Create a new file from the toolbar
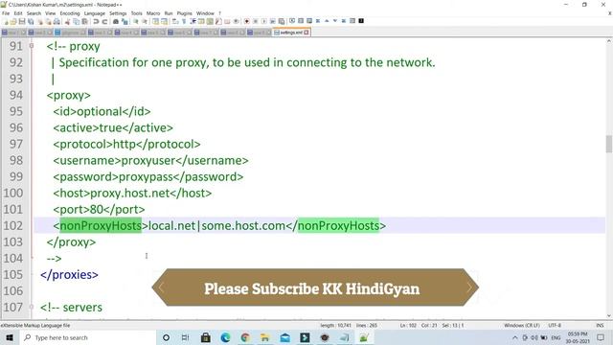The width and height of the screenshot is (613, 345). [5, 21]
